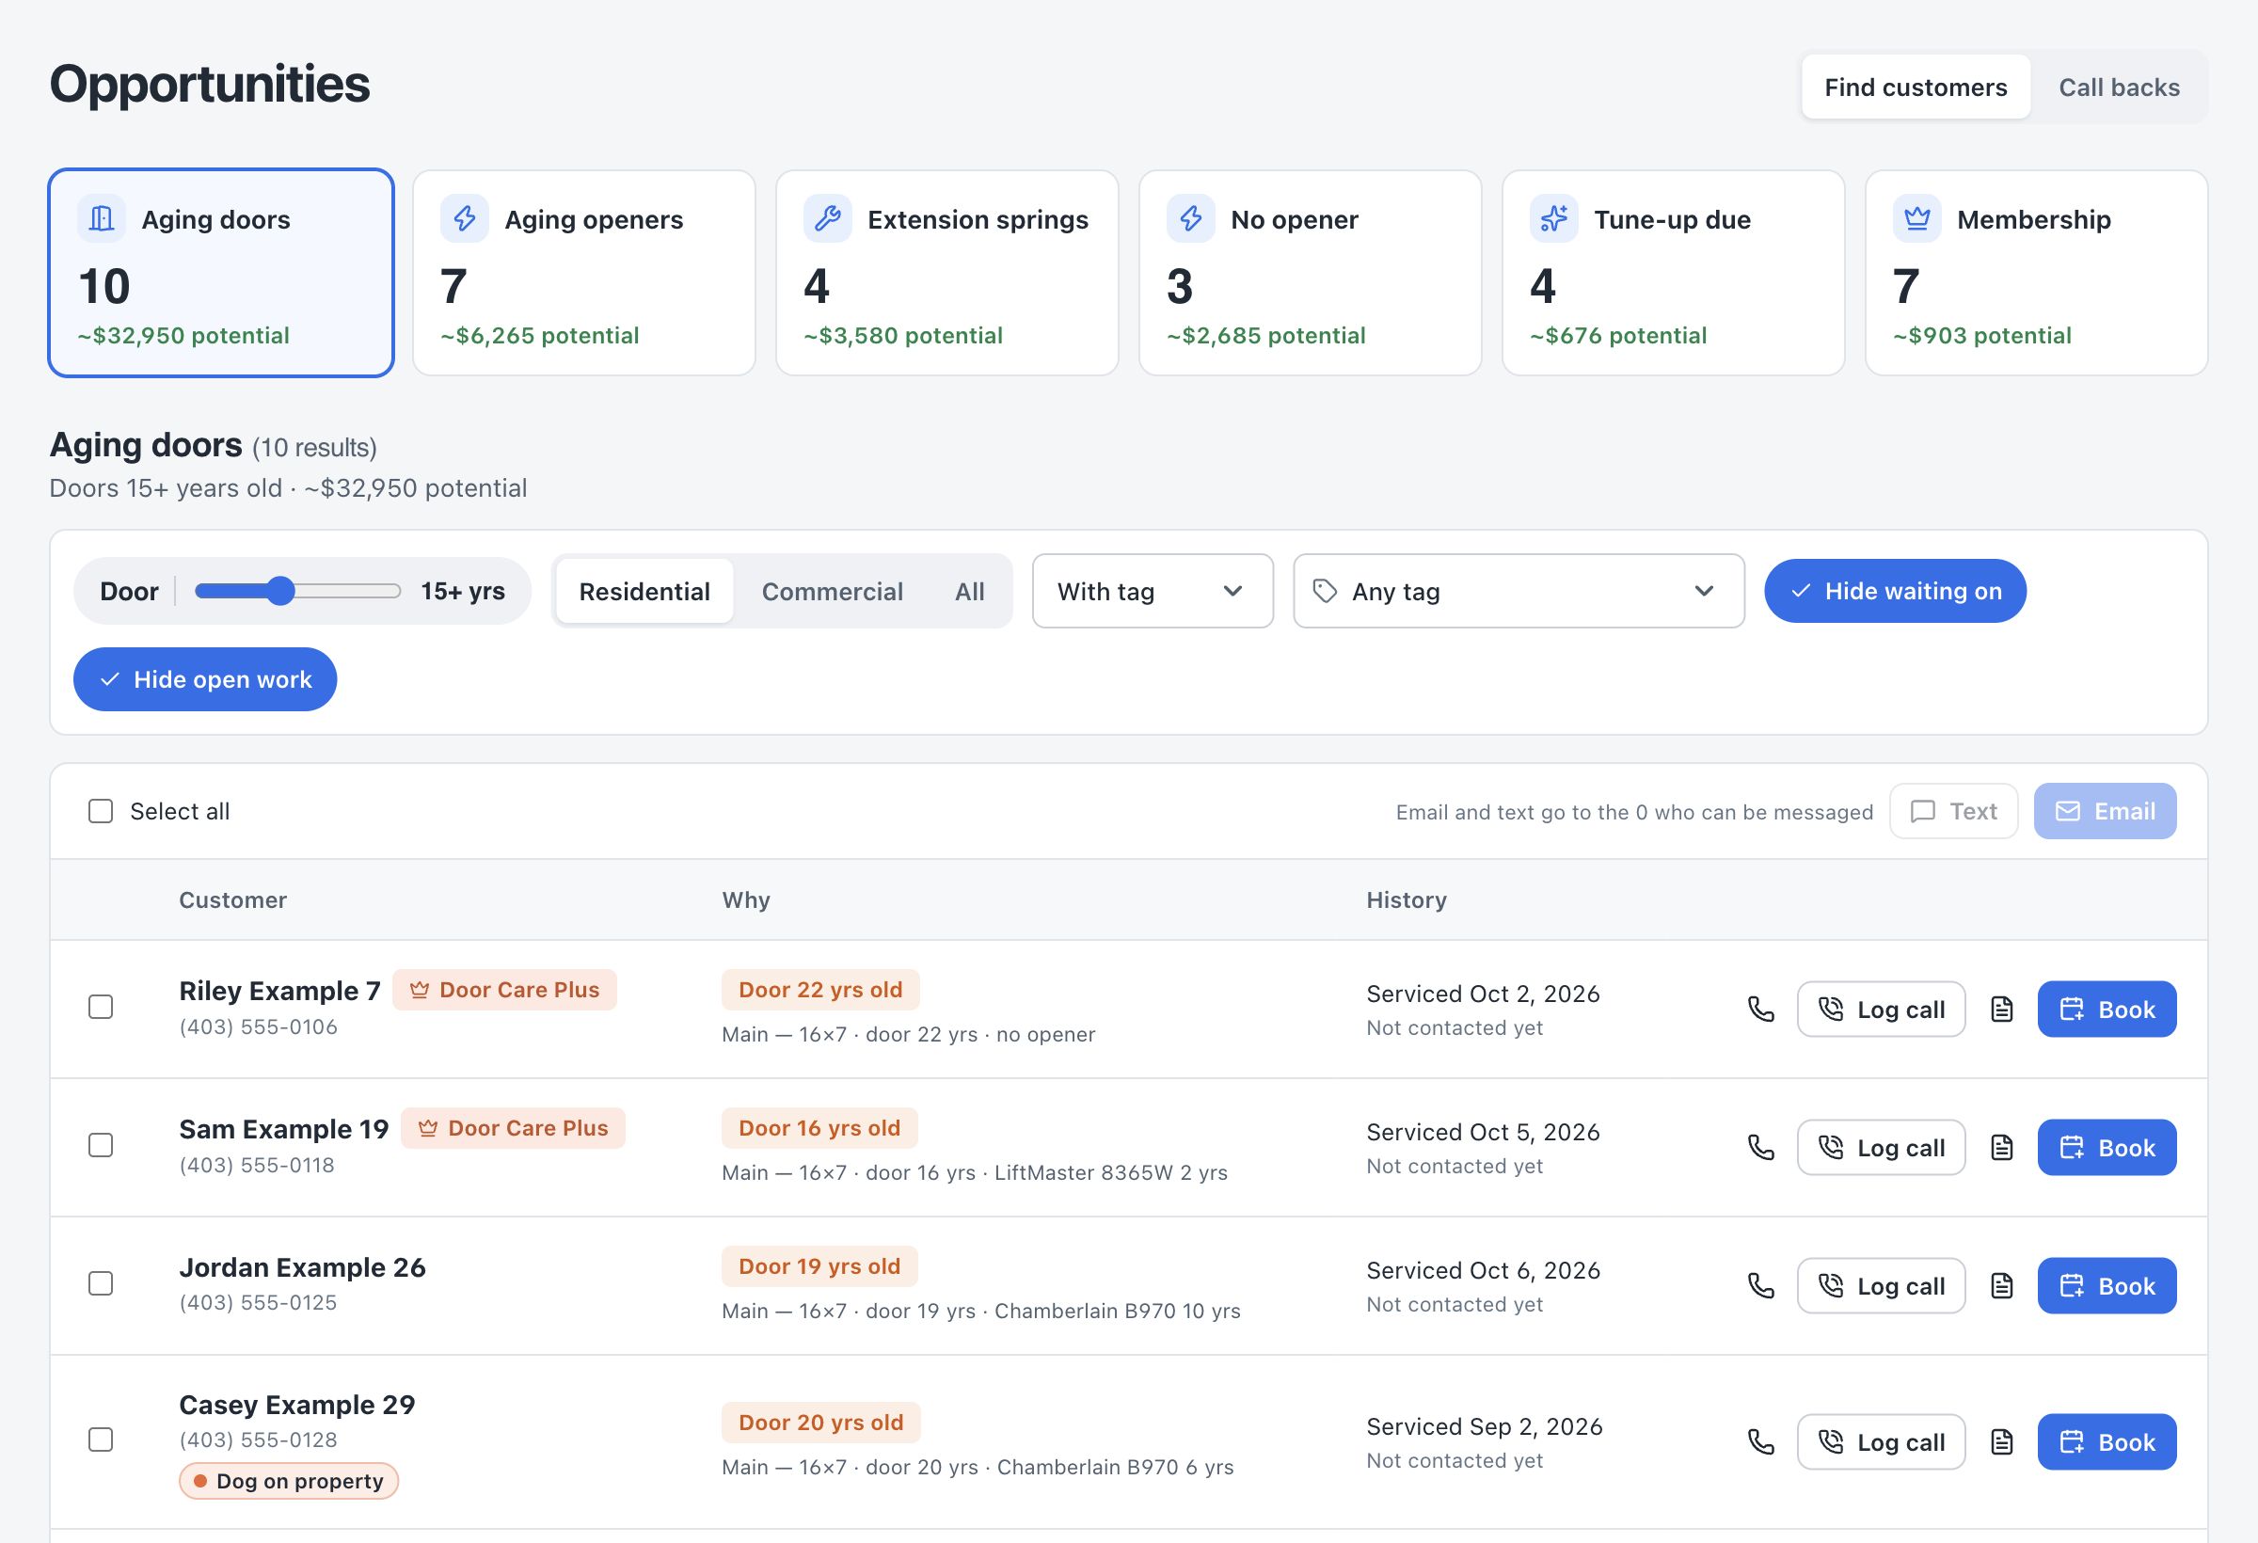Screen dimensions: 2258x1543
Task: Tick the checkbox for Riley Example 7
Action: (x=101, y=1007)
